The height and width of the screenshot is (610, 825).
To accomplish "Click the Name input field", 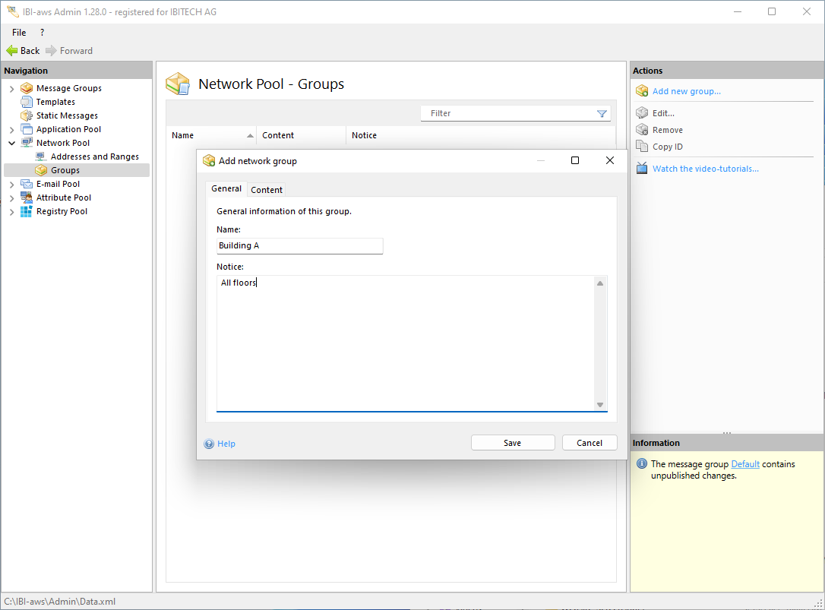I will click(299, 246).
